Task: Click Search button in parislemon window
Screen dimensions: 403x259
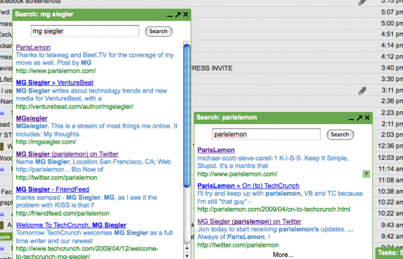Action: point(340,135)
